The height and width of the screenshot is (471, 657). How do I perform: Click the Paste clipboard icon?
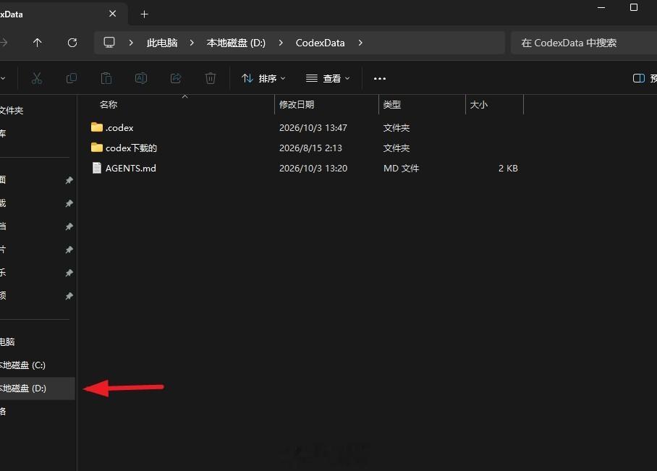coord(106,78)
